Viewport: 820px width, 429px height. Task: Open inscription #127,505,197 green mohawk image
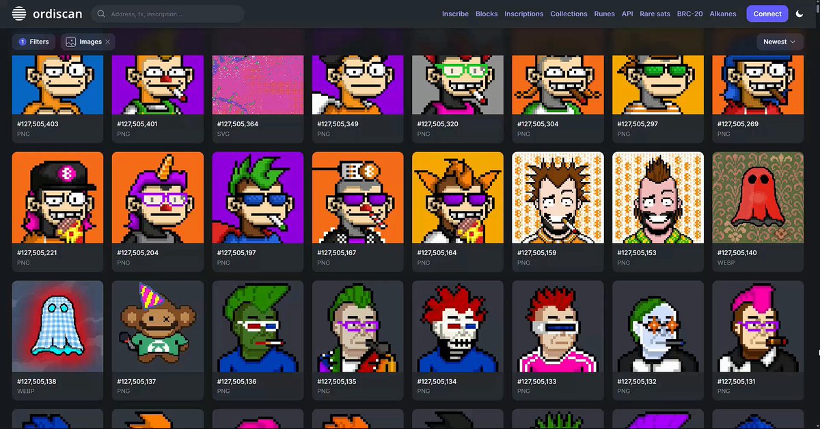(x=258, y=197)
